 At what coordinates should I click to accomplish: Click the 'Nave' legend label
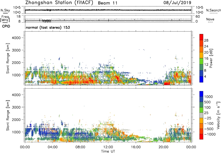pos(210,19)
